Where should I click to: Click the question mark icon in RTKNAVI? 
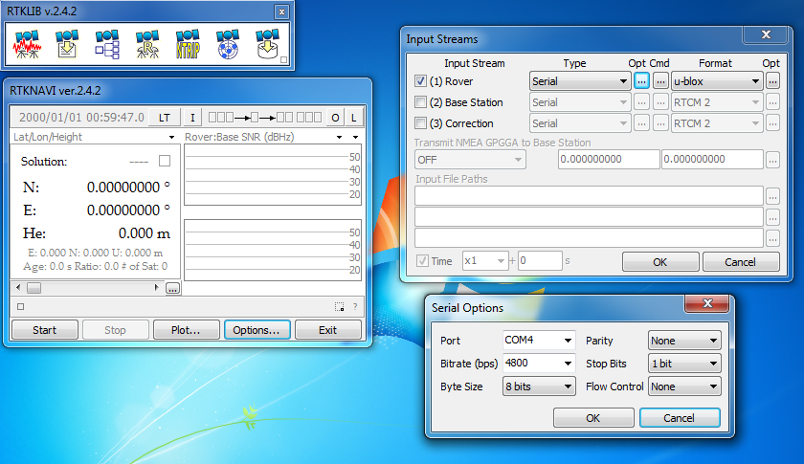(x=355, y=307)
